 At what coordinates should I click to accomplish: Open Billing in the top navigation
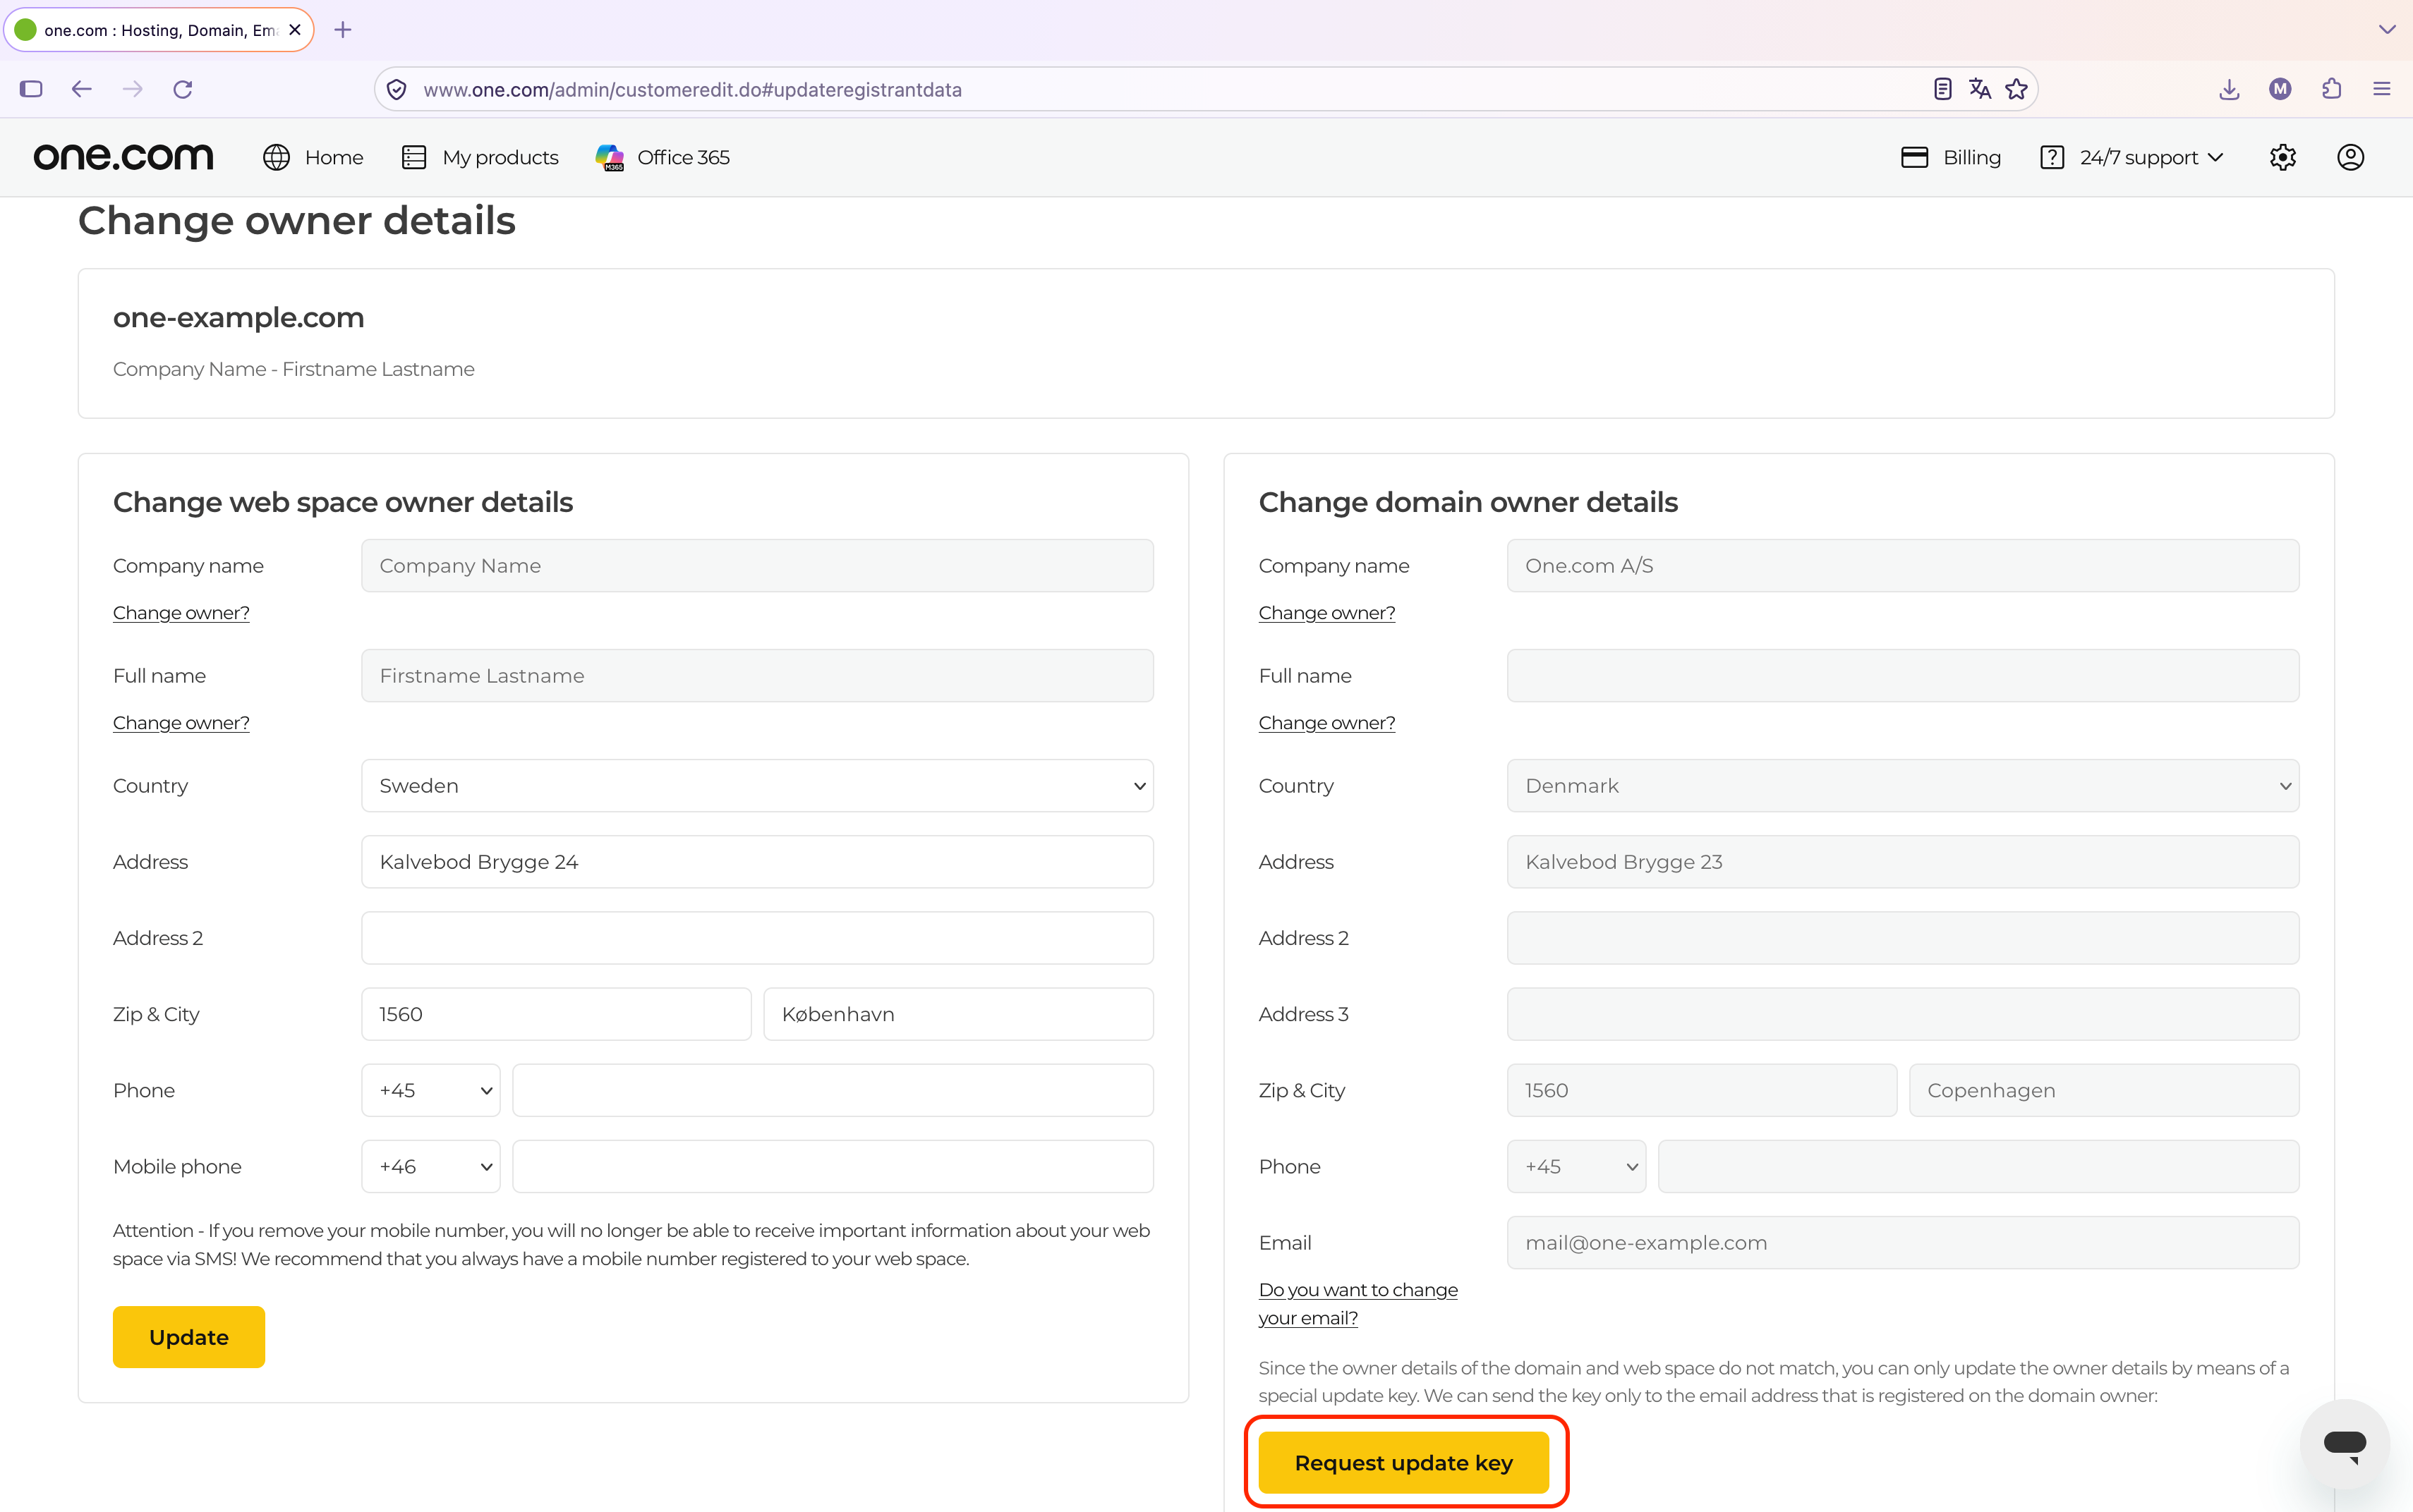(1951, 157)
